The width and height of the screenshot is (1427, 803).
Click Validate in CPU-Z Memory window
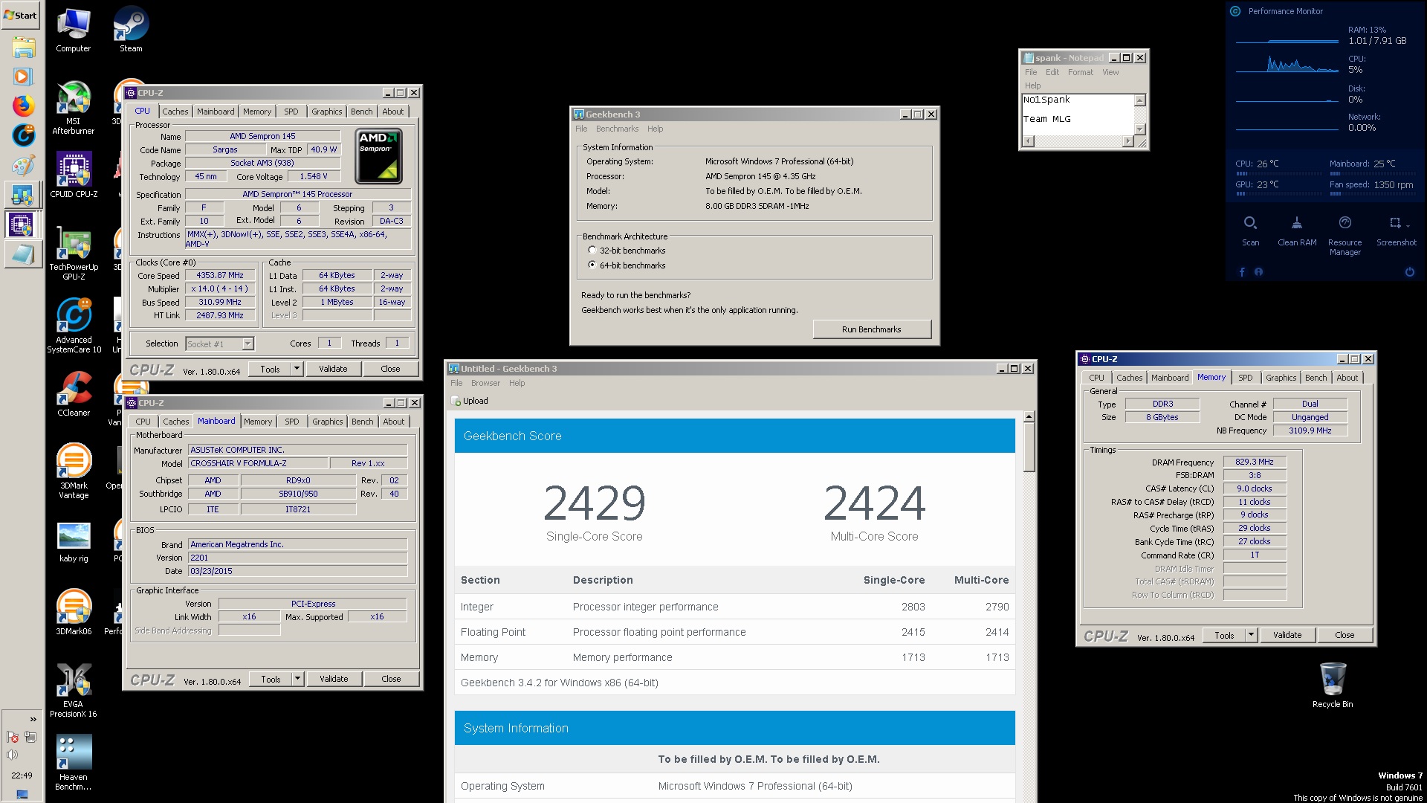pos(1287,635)
